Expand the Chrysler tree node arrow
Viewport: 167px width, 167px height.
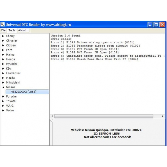tap(3, 41)
